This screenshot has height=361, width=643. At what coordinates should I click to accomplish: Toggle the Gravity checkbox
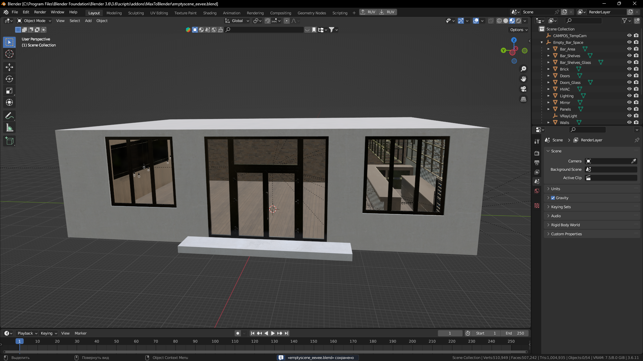(x=553, y=198)
